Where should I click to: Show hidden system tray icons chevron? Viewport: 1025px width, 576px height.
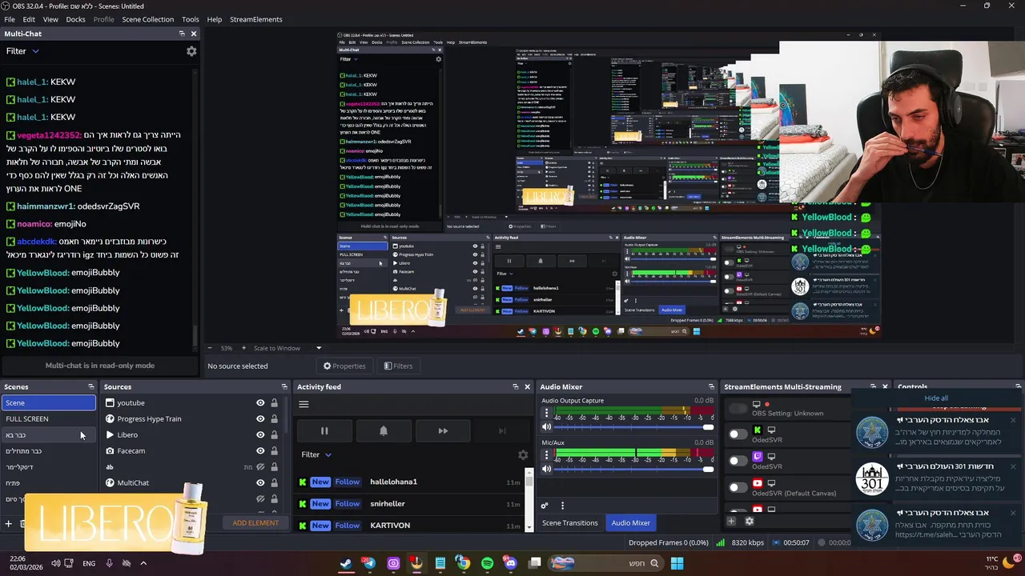click(x=143, y=563)
